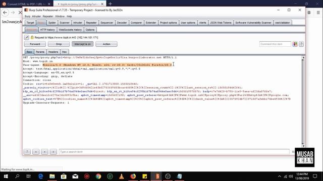Go back in the Firefox browser
Viewport: 323px width, 181px height.
(5, 13)
